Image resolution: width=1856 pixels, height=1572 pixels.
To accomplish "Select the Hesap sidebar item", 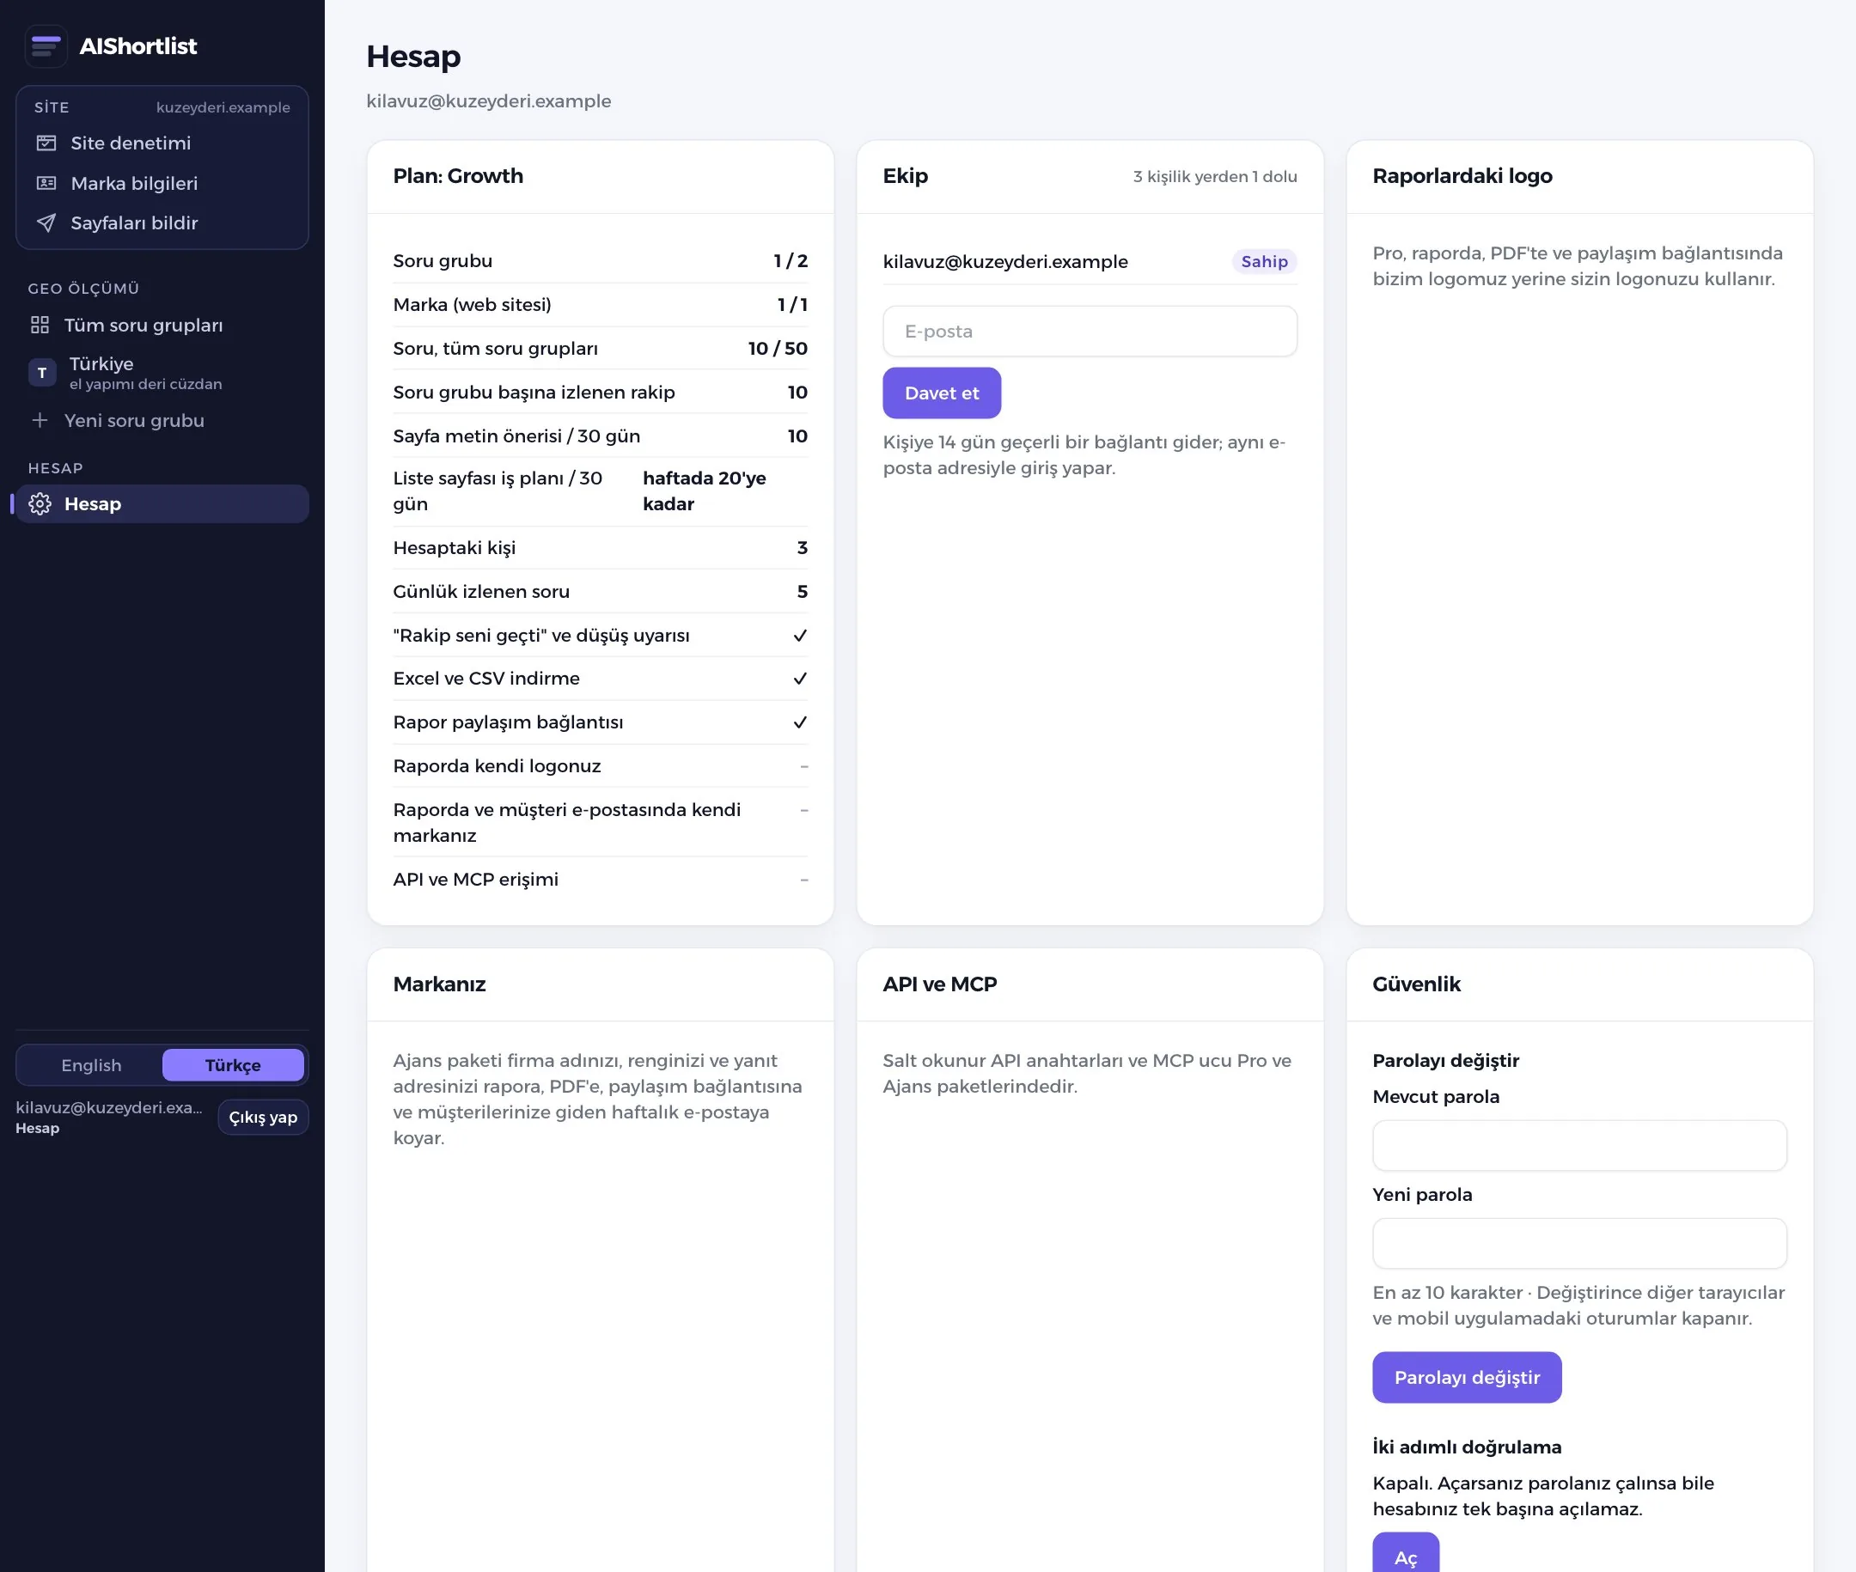I will point(162,504).
